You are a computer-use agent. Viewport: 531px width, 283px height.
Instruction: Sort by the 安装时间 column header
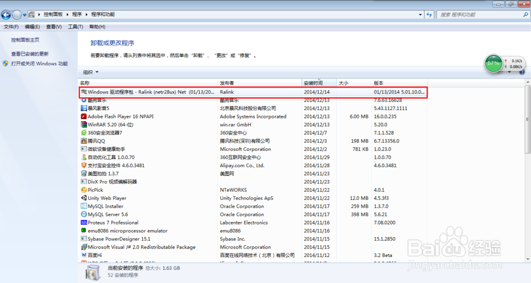pyautogui.click(x=319, y=83)
